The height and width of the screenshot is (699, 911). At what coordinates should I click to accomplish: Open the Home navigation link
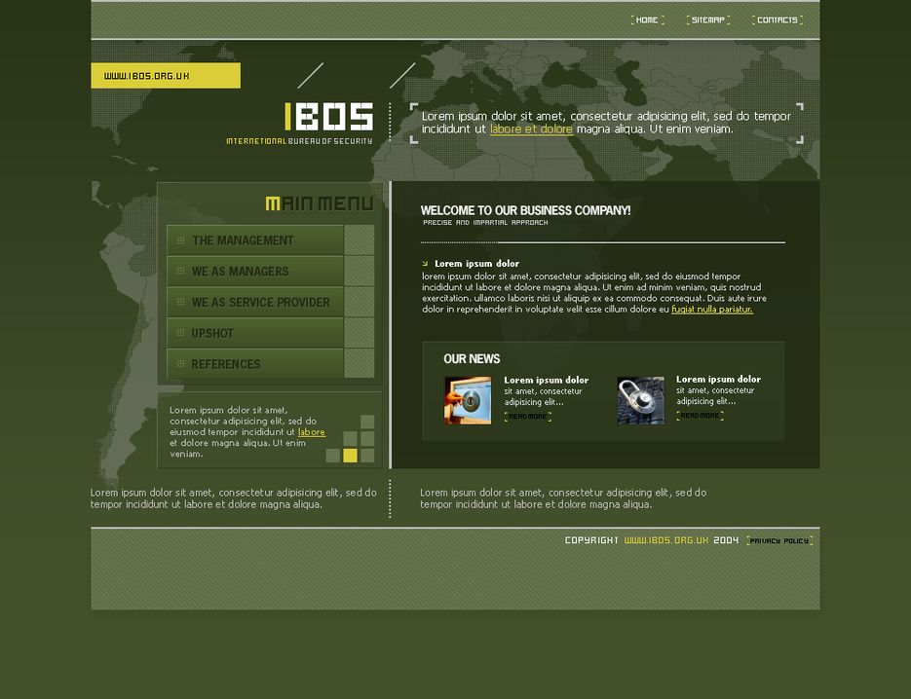(647, 20)
